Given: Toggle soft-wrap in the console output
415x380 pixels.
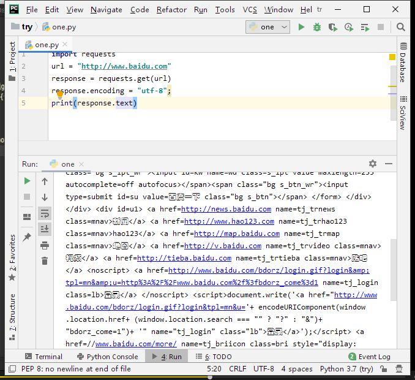Looking at the screenshot, I should pyautogui.click(x=45, y=213).
